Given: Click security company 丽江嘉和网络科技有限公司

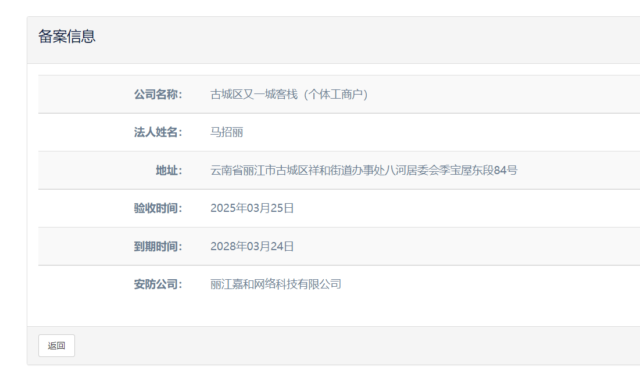Looking at the screenshot, I should pos(276,284).
